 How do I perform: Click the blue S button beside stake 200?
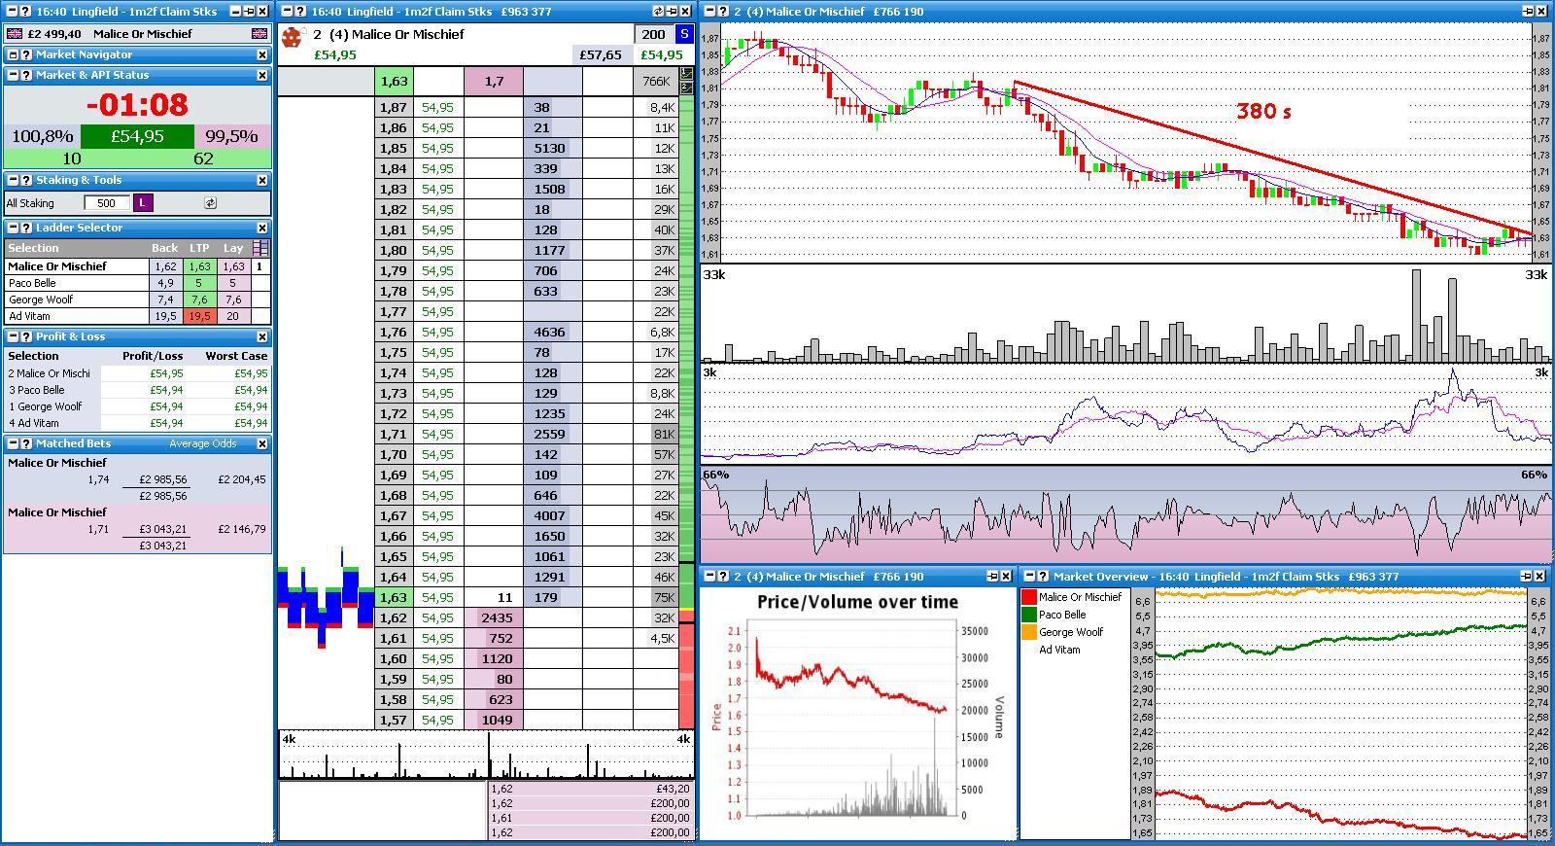point(684,34)
